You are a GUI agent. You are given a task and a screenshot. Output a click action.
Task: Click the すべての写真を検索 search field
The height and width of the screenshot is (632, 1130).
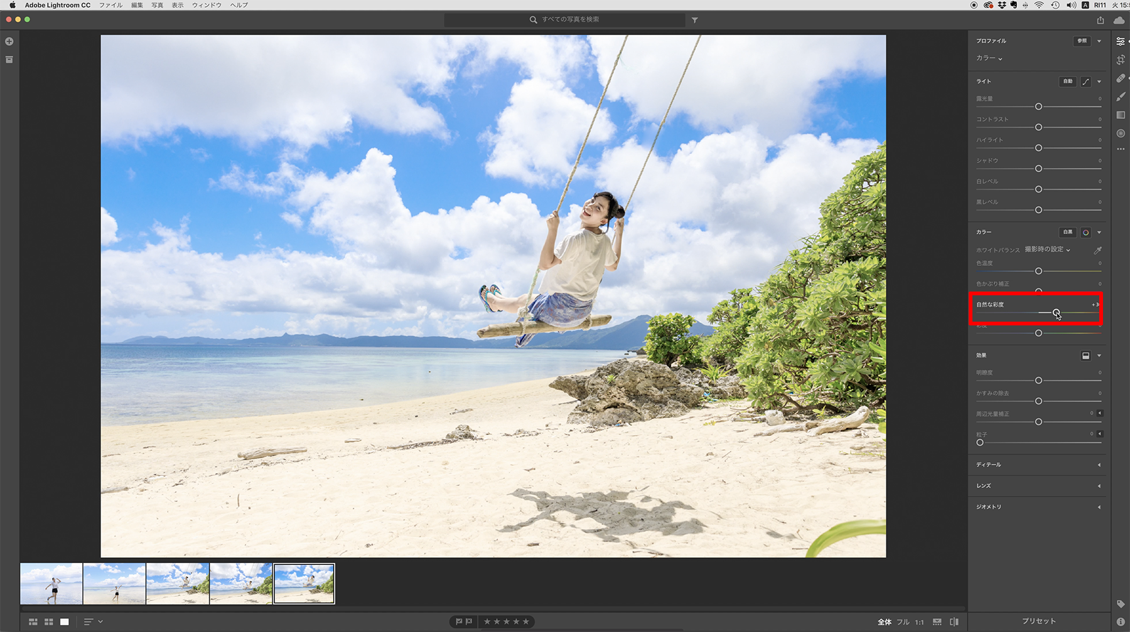coord(565,20)
